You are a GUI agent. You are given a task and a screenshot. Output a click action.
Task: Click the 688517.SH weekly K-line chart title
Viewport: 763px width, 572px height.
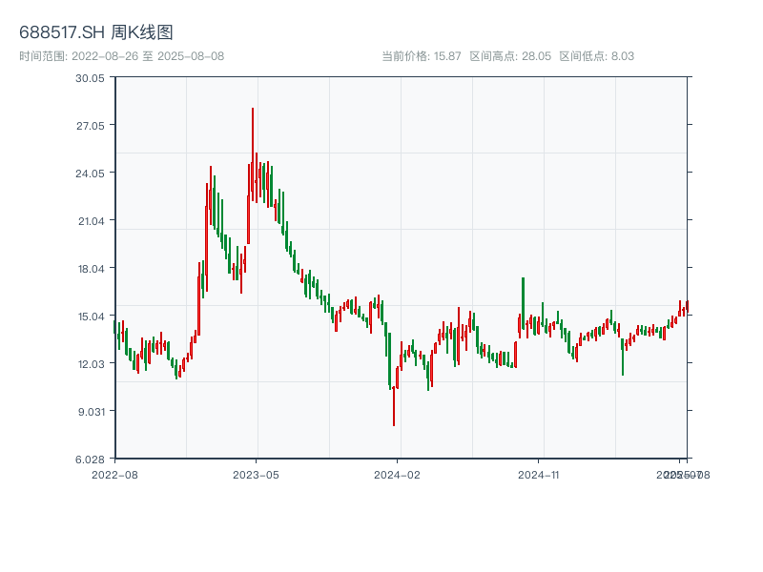[96, 33]
